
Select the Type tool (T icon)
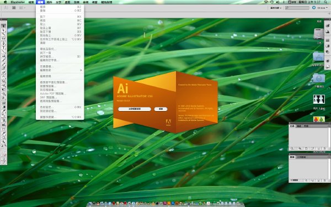click(x=3, y=47)
